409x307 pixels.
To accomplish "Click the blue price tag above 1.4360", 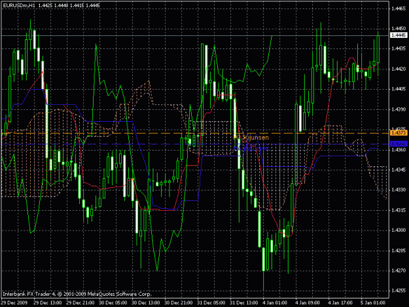I will tap(399, 144).
